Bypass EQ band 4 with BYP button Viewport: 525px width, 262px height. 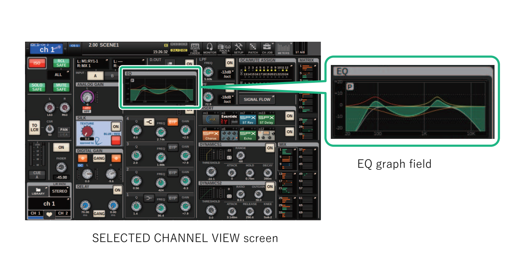pos(173,122)
